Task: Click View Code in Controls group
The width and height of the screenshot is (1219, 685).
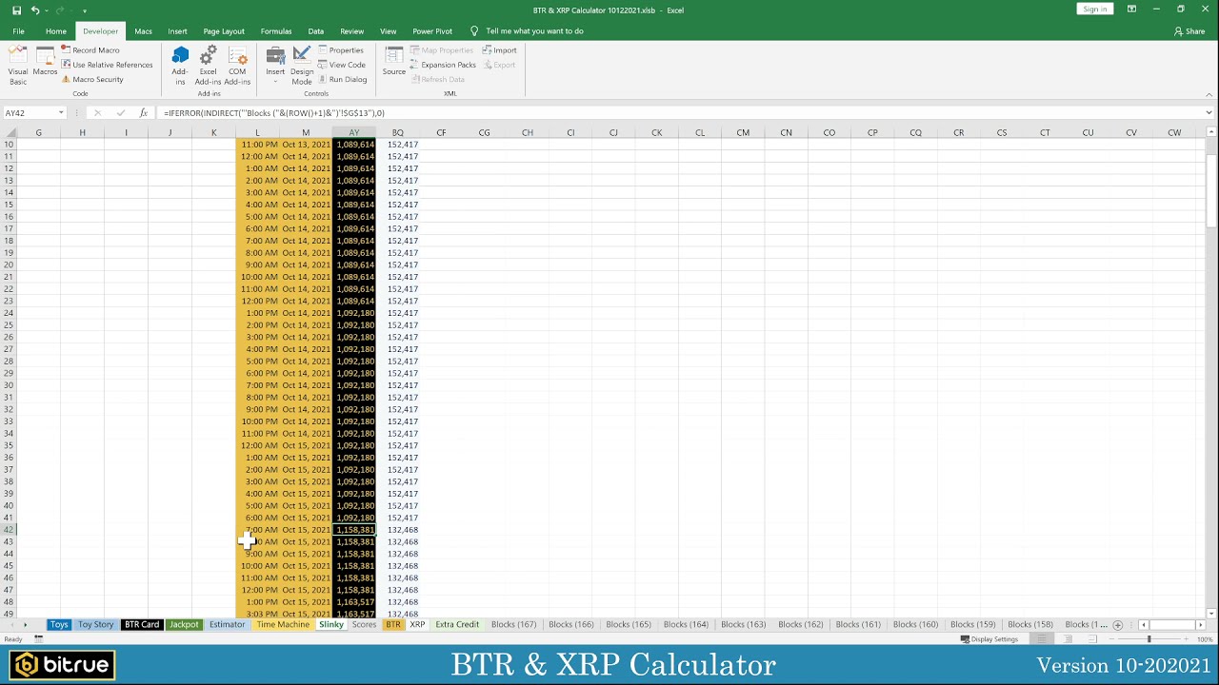Action: click(x=341, y=65)
